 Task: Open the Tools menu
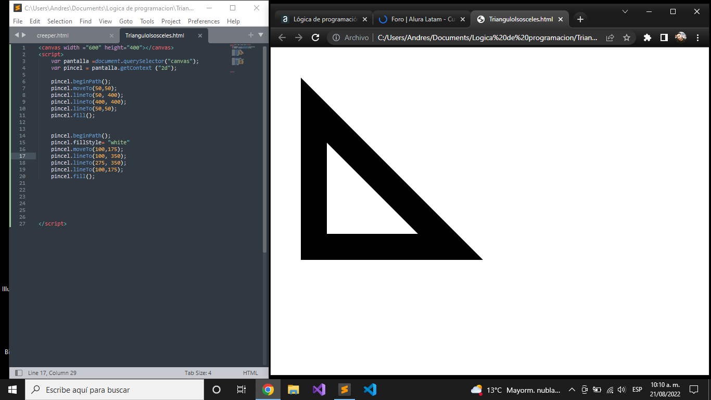147,21
